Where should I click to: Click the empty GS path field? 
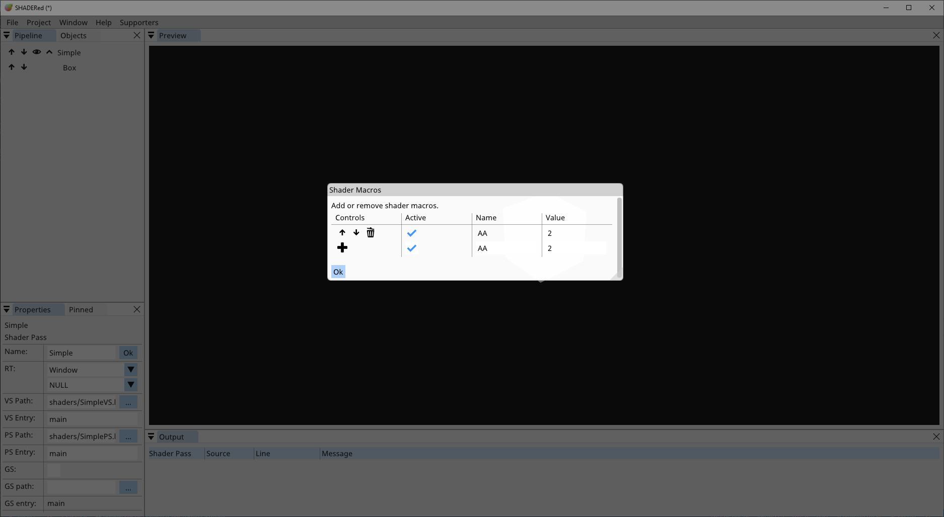tap(82, 487)
